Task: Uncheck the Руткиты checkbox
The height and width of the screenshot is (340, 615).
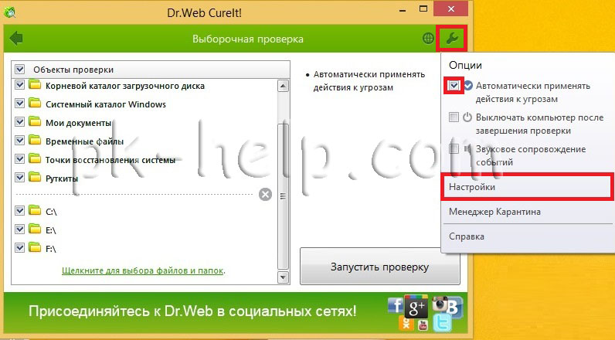Action: pyautogui.click(x=20, y=178)
